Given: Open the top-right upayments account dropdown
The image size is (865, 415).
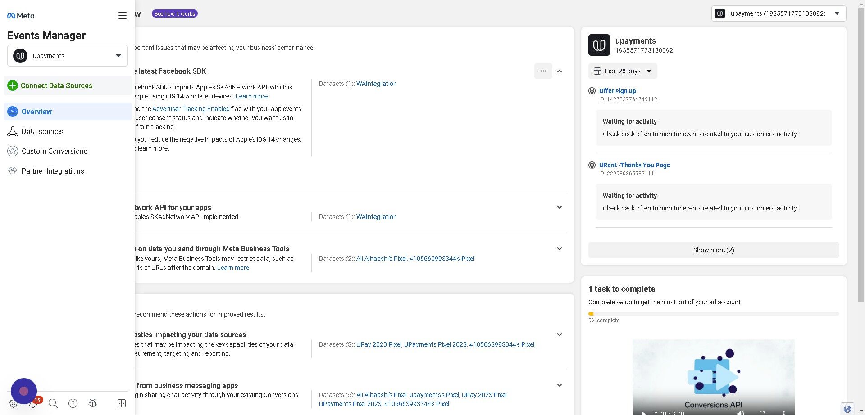Looking at the screenshot, I should pyautogui.click(x=778, y=13).
